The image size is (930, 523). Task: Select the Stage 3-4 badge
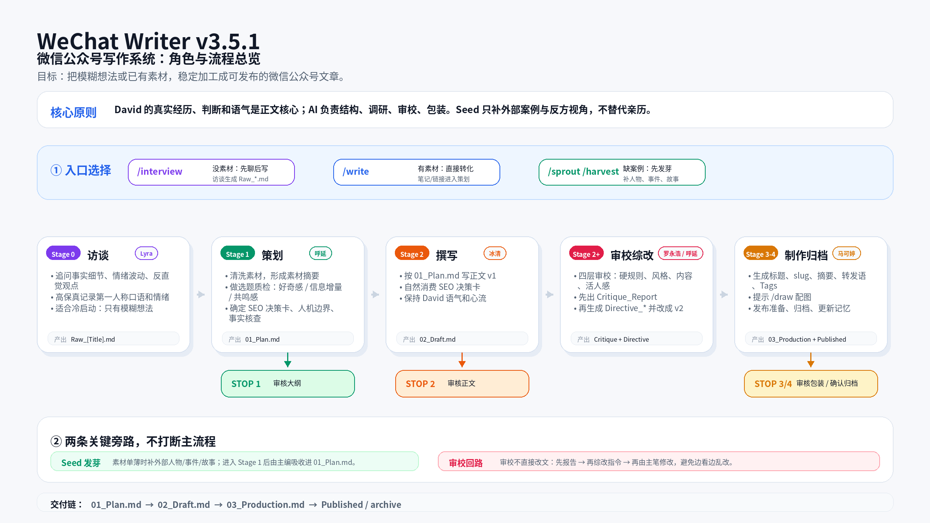pyautogui.click(x=761, y=254)
